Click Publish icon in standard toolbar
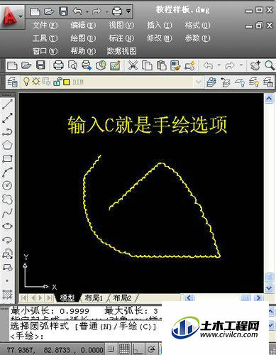 coord(87,65)
